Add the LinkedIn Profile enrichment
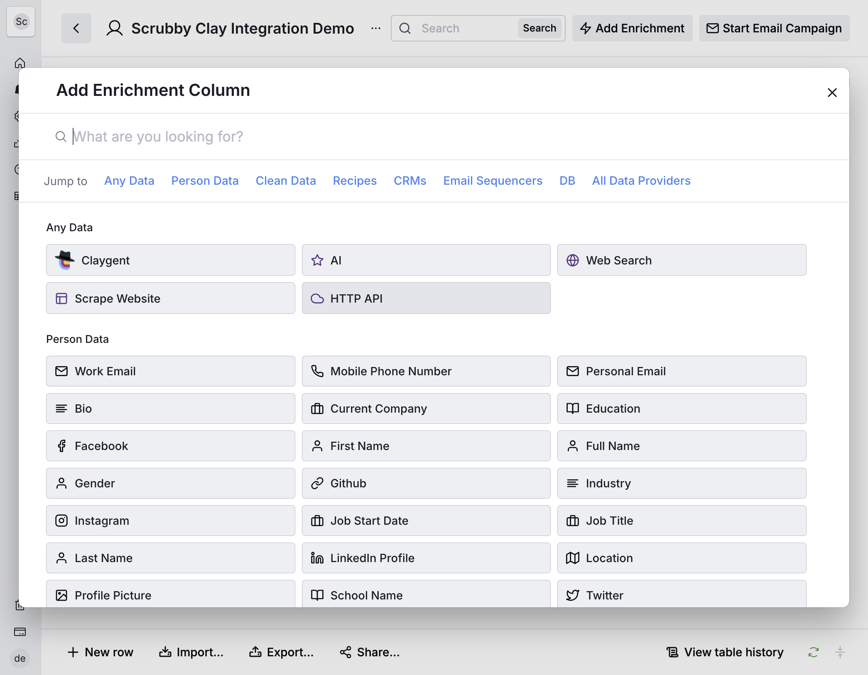Viewport: 868px width, 675px height. [x=426, y=558]
